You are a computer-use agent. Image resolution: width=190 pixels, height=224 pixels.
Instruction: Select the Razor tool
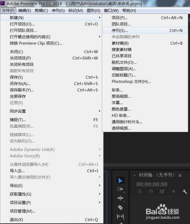point(120,207)
